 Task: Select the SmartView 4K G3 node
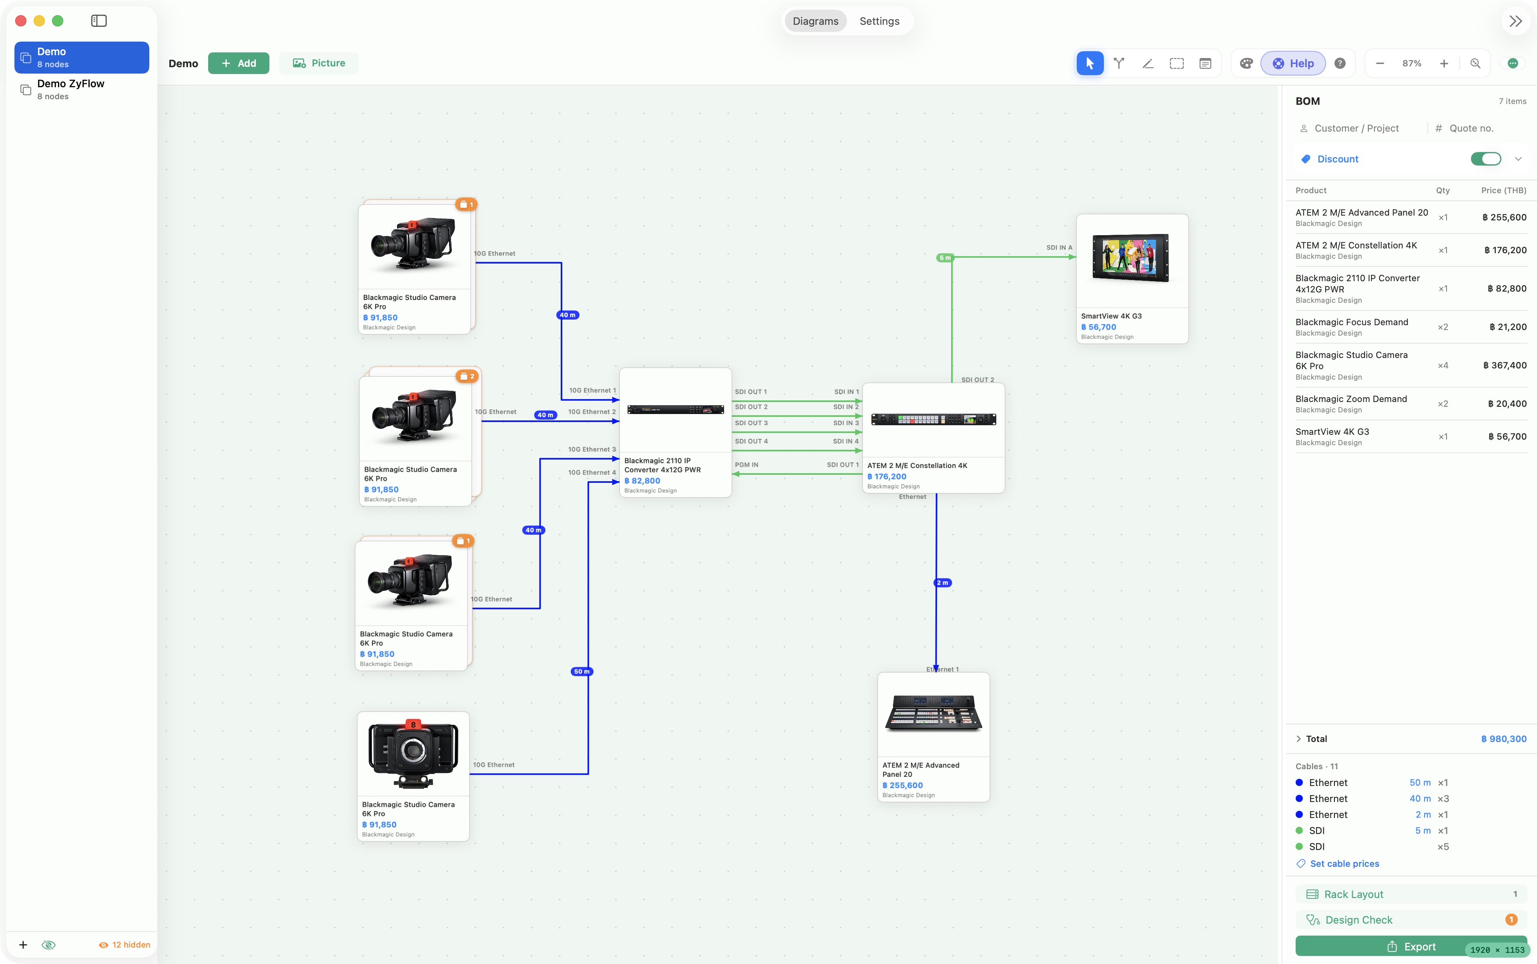click(1132, 279)
